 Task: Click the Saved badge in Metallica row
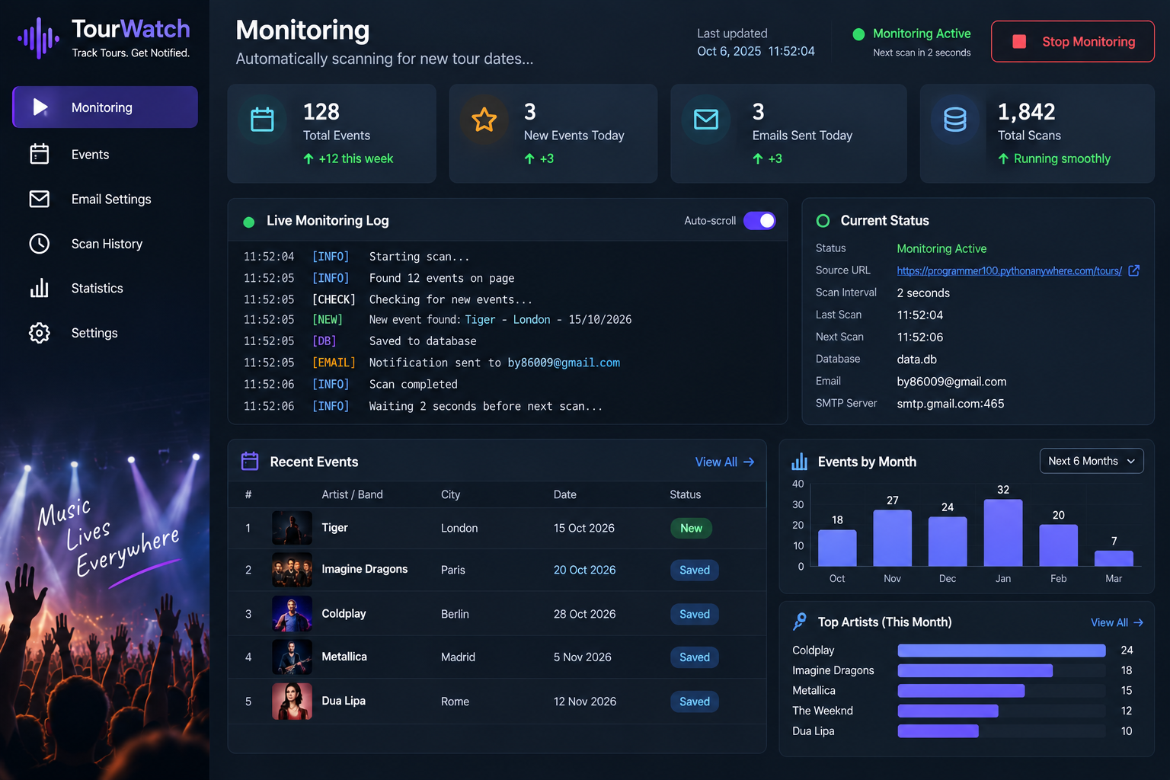click(695, 657)
